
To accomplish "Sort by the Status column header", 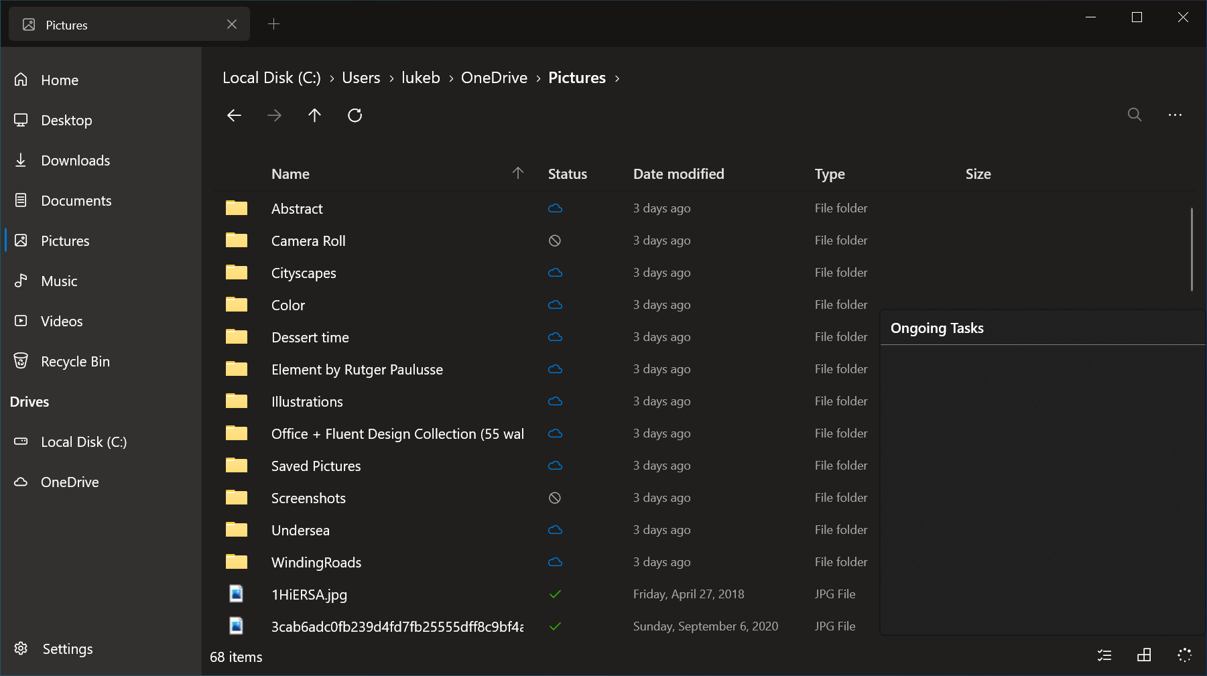I will [x=567, y=174].
